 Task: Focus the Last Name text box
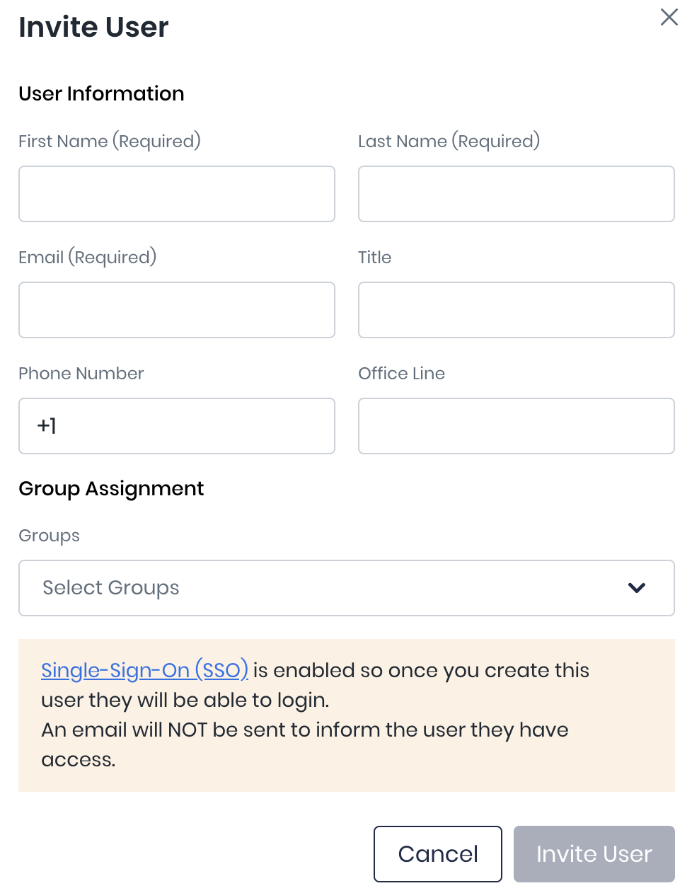click(517, 194)
